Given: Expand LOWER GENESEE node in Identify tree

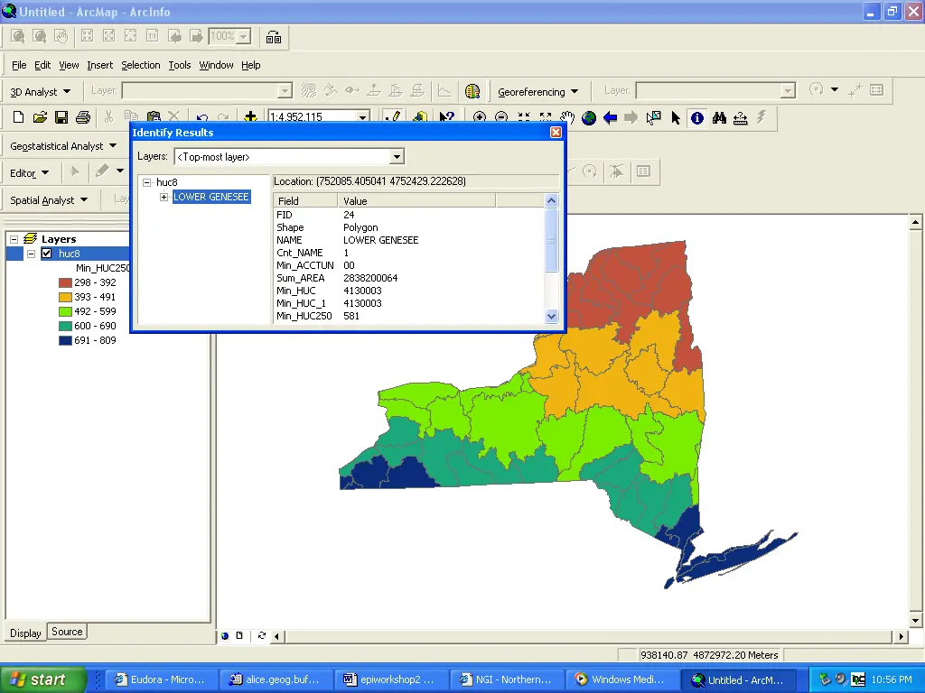Looking at the screenshot, I should (164, 197).
